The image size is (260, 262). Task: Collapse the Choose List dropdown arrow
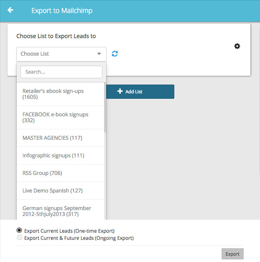point(99,54)
